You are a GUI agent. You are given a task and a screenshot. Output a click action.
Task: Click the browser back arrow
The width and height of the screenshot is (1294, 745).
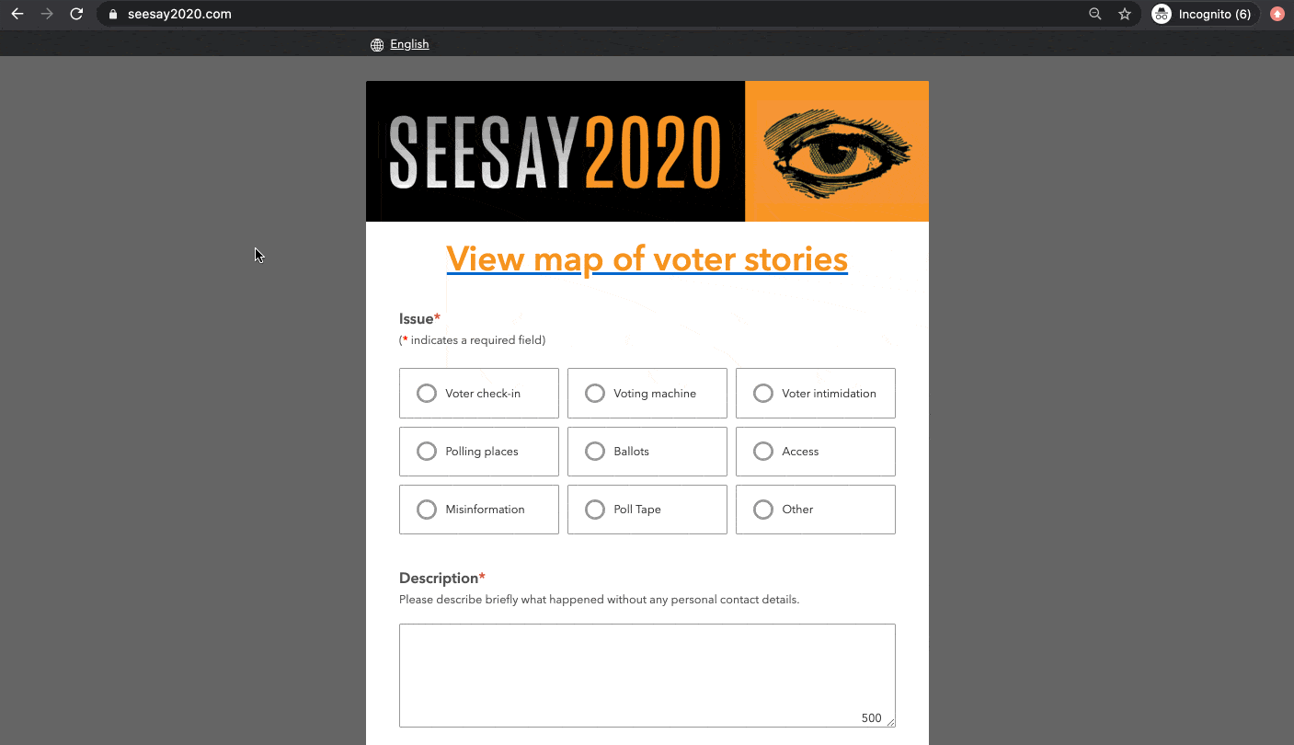click(17, 14)
